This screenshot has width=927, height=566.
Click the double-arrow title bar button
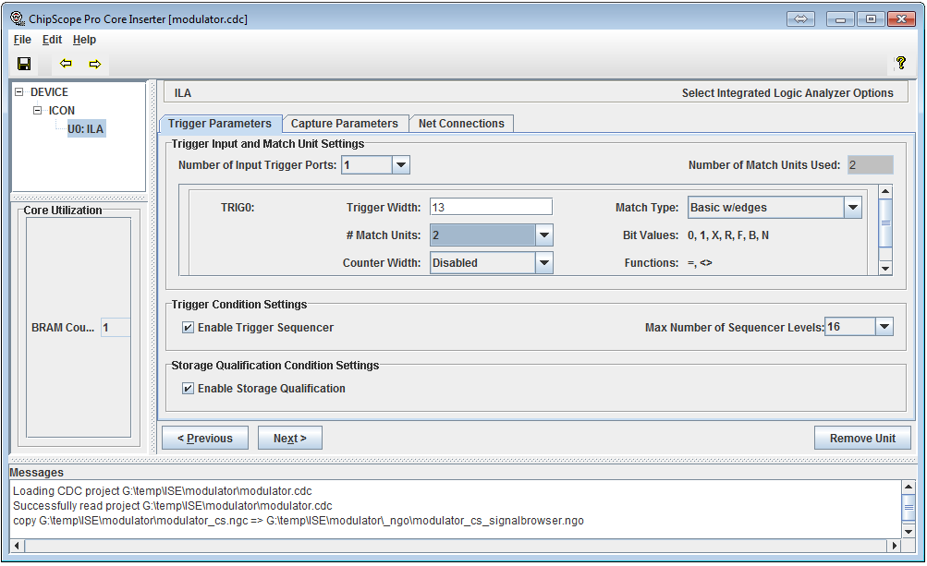[x=800, y=19]
